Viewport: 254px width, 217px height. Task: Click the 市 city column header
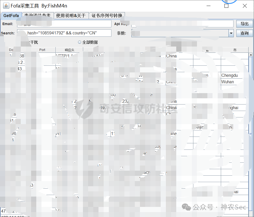coord(235,50)
